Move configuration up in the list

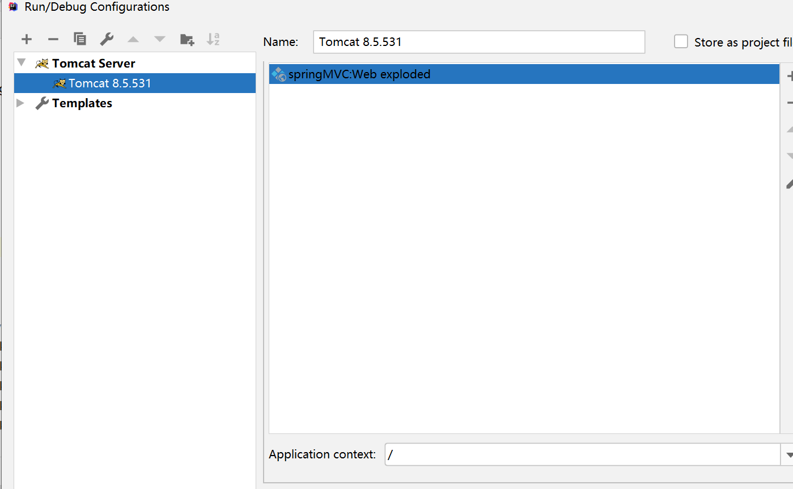[x=133, y=39]
